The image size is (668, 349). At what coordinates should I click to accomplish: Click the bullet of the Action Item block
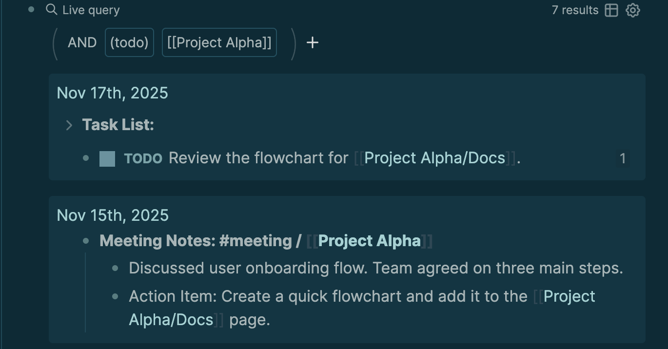[x=116, y=296]
